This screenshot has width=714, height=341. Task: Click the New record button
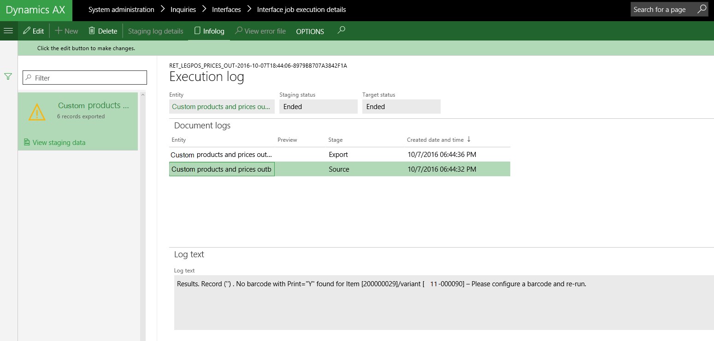[x=67, y=31]
